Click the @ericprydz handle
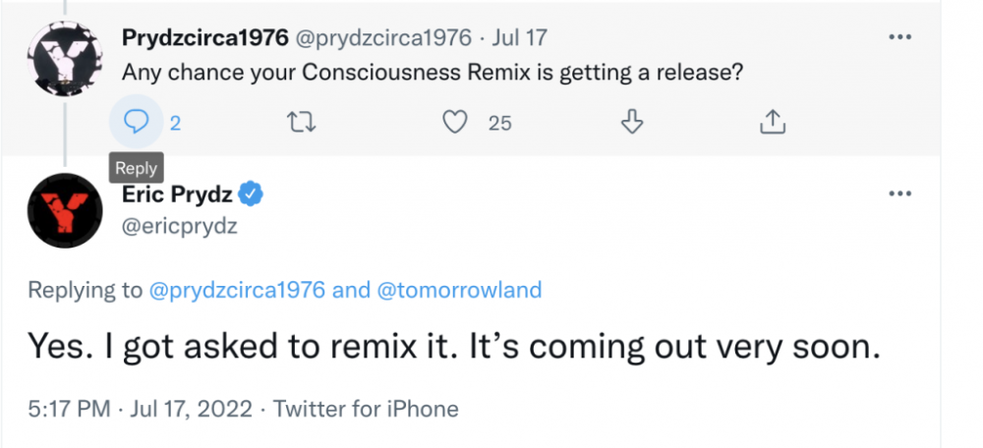 [179, 224]
